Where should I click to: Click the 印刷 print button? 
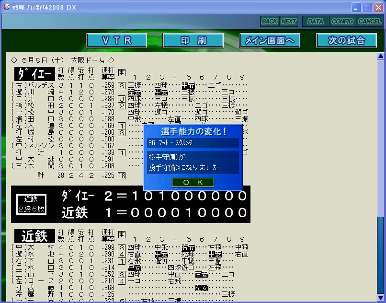click(193, 41)
